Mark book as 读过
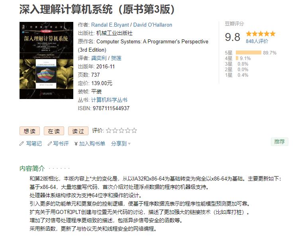 tap(78, 131)
